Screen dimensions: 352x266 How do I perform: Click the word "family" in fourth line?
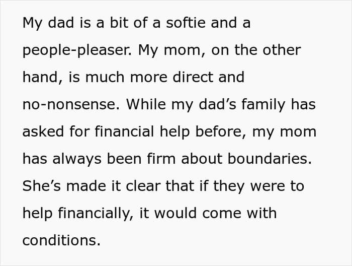(x=263, y=105)
